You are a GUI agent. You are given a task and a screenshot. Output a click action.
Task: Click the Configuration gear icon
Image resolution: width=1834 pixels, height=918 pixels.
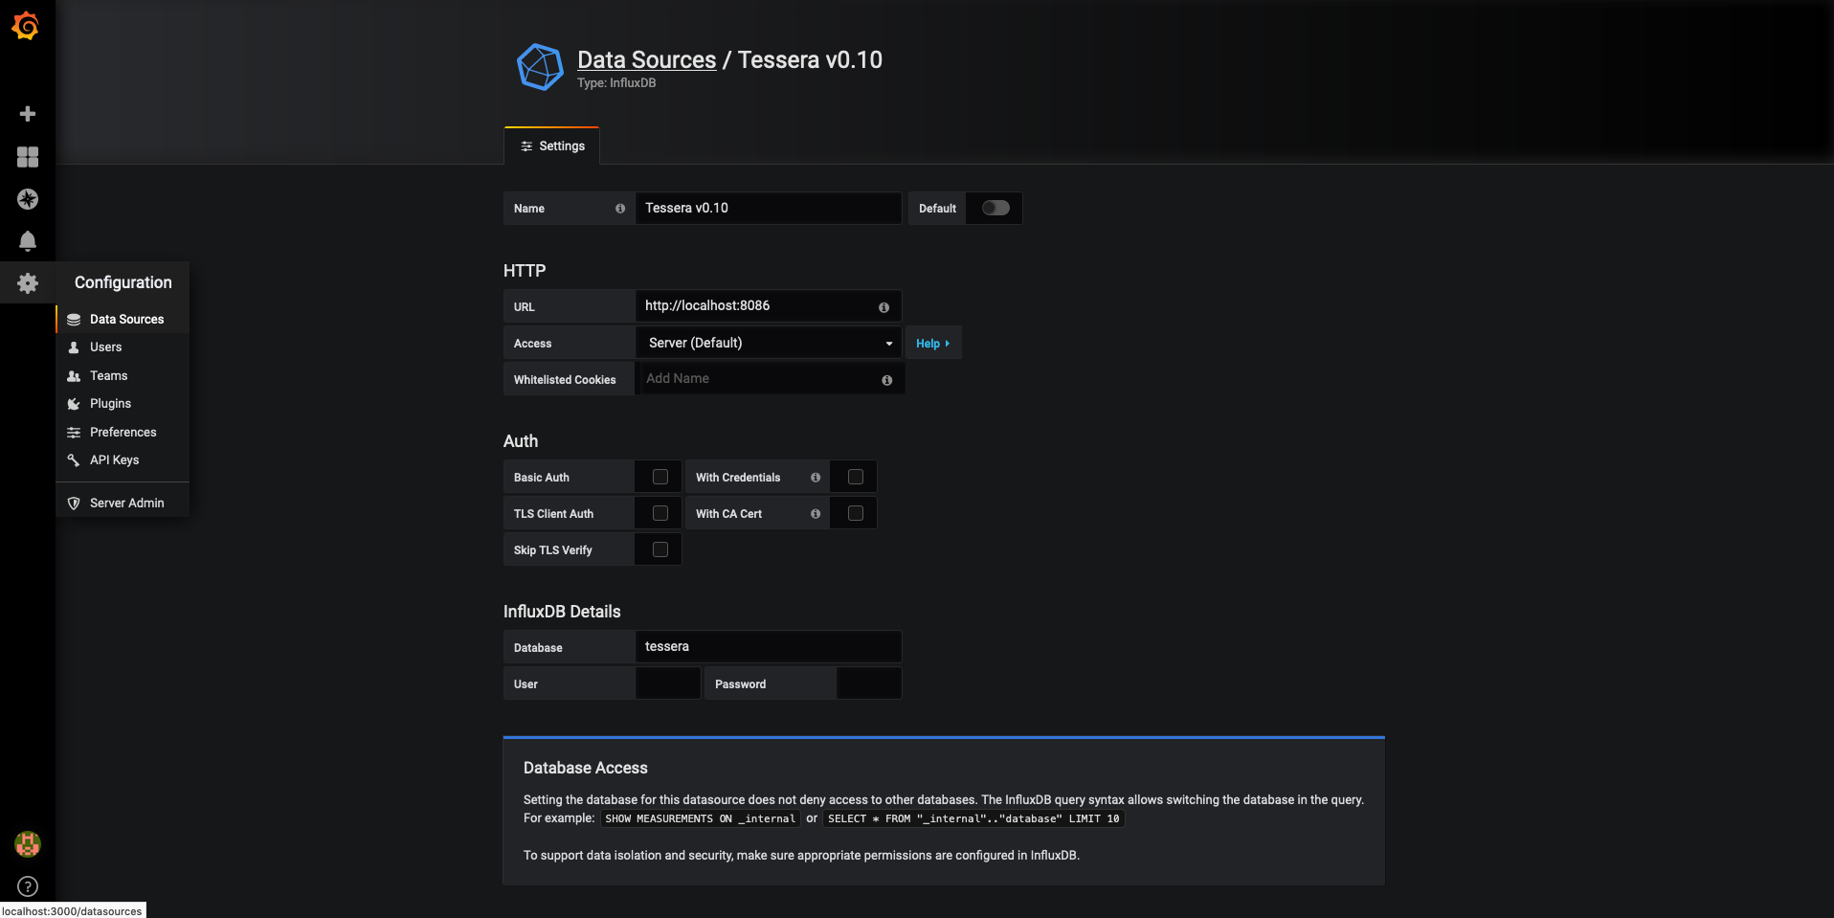pos(28,283)
